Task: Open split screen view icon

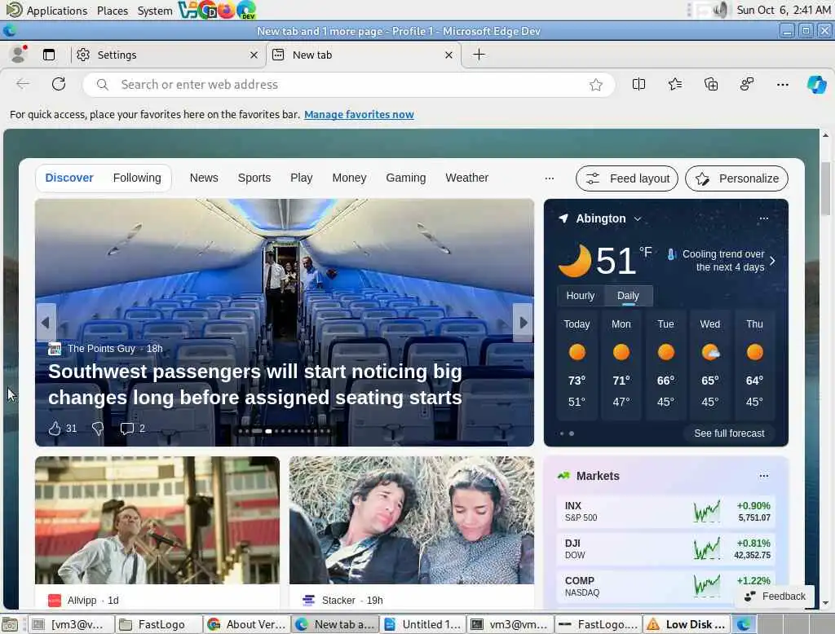Action: coord(638,84)
